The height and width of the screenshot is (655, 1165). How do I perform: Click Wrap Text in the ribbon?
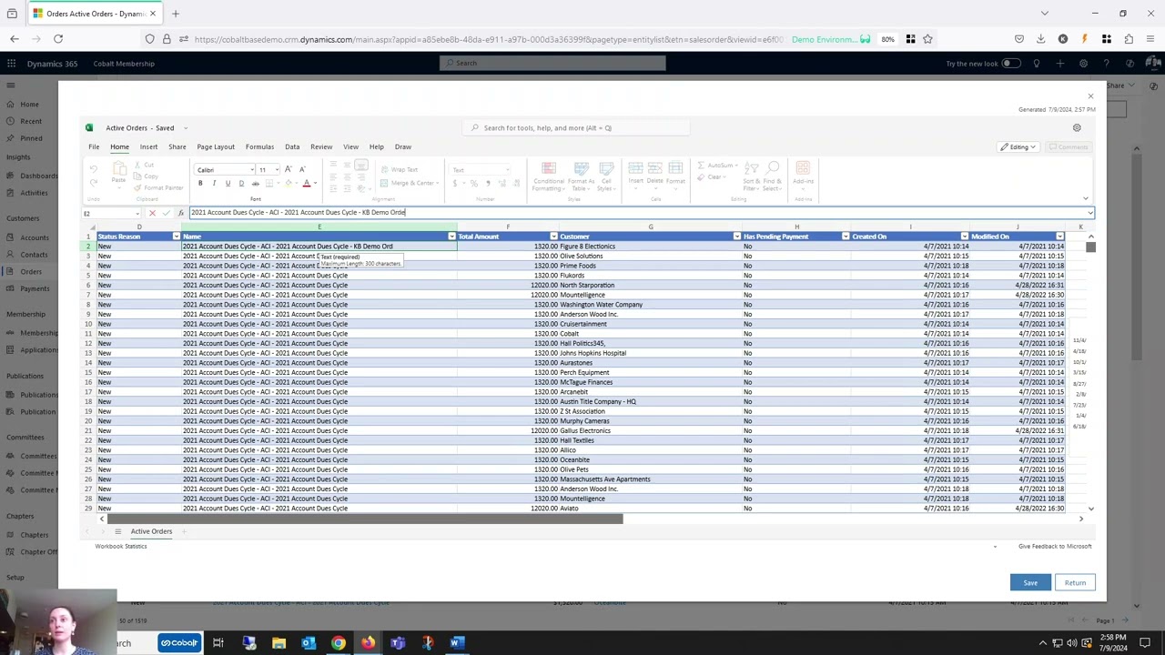click(x=400, y=170)
